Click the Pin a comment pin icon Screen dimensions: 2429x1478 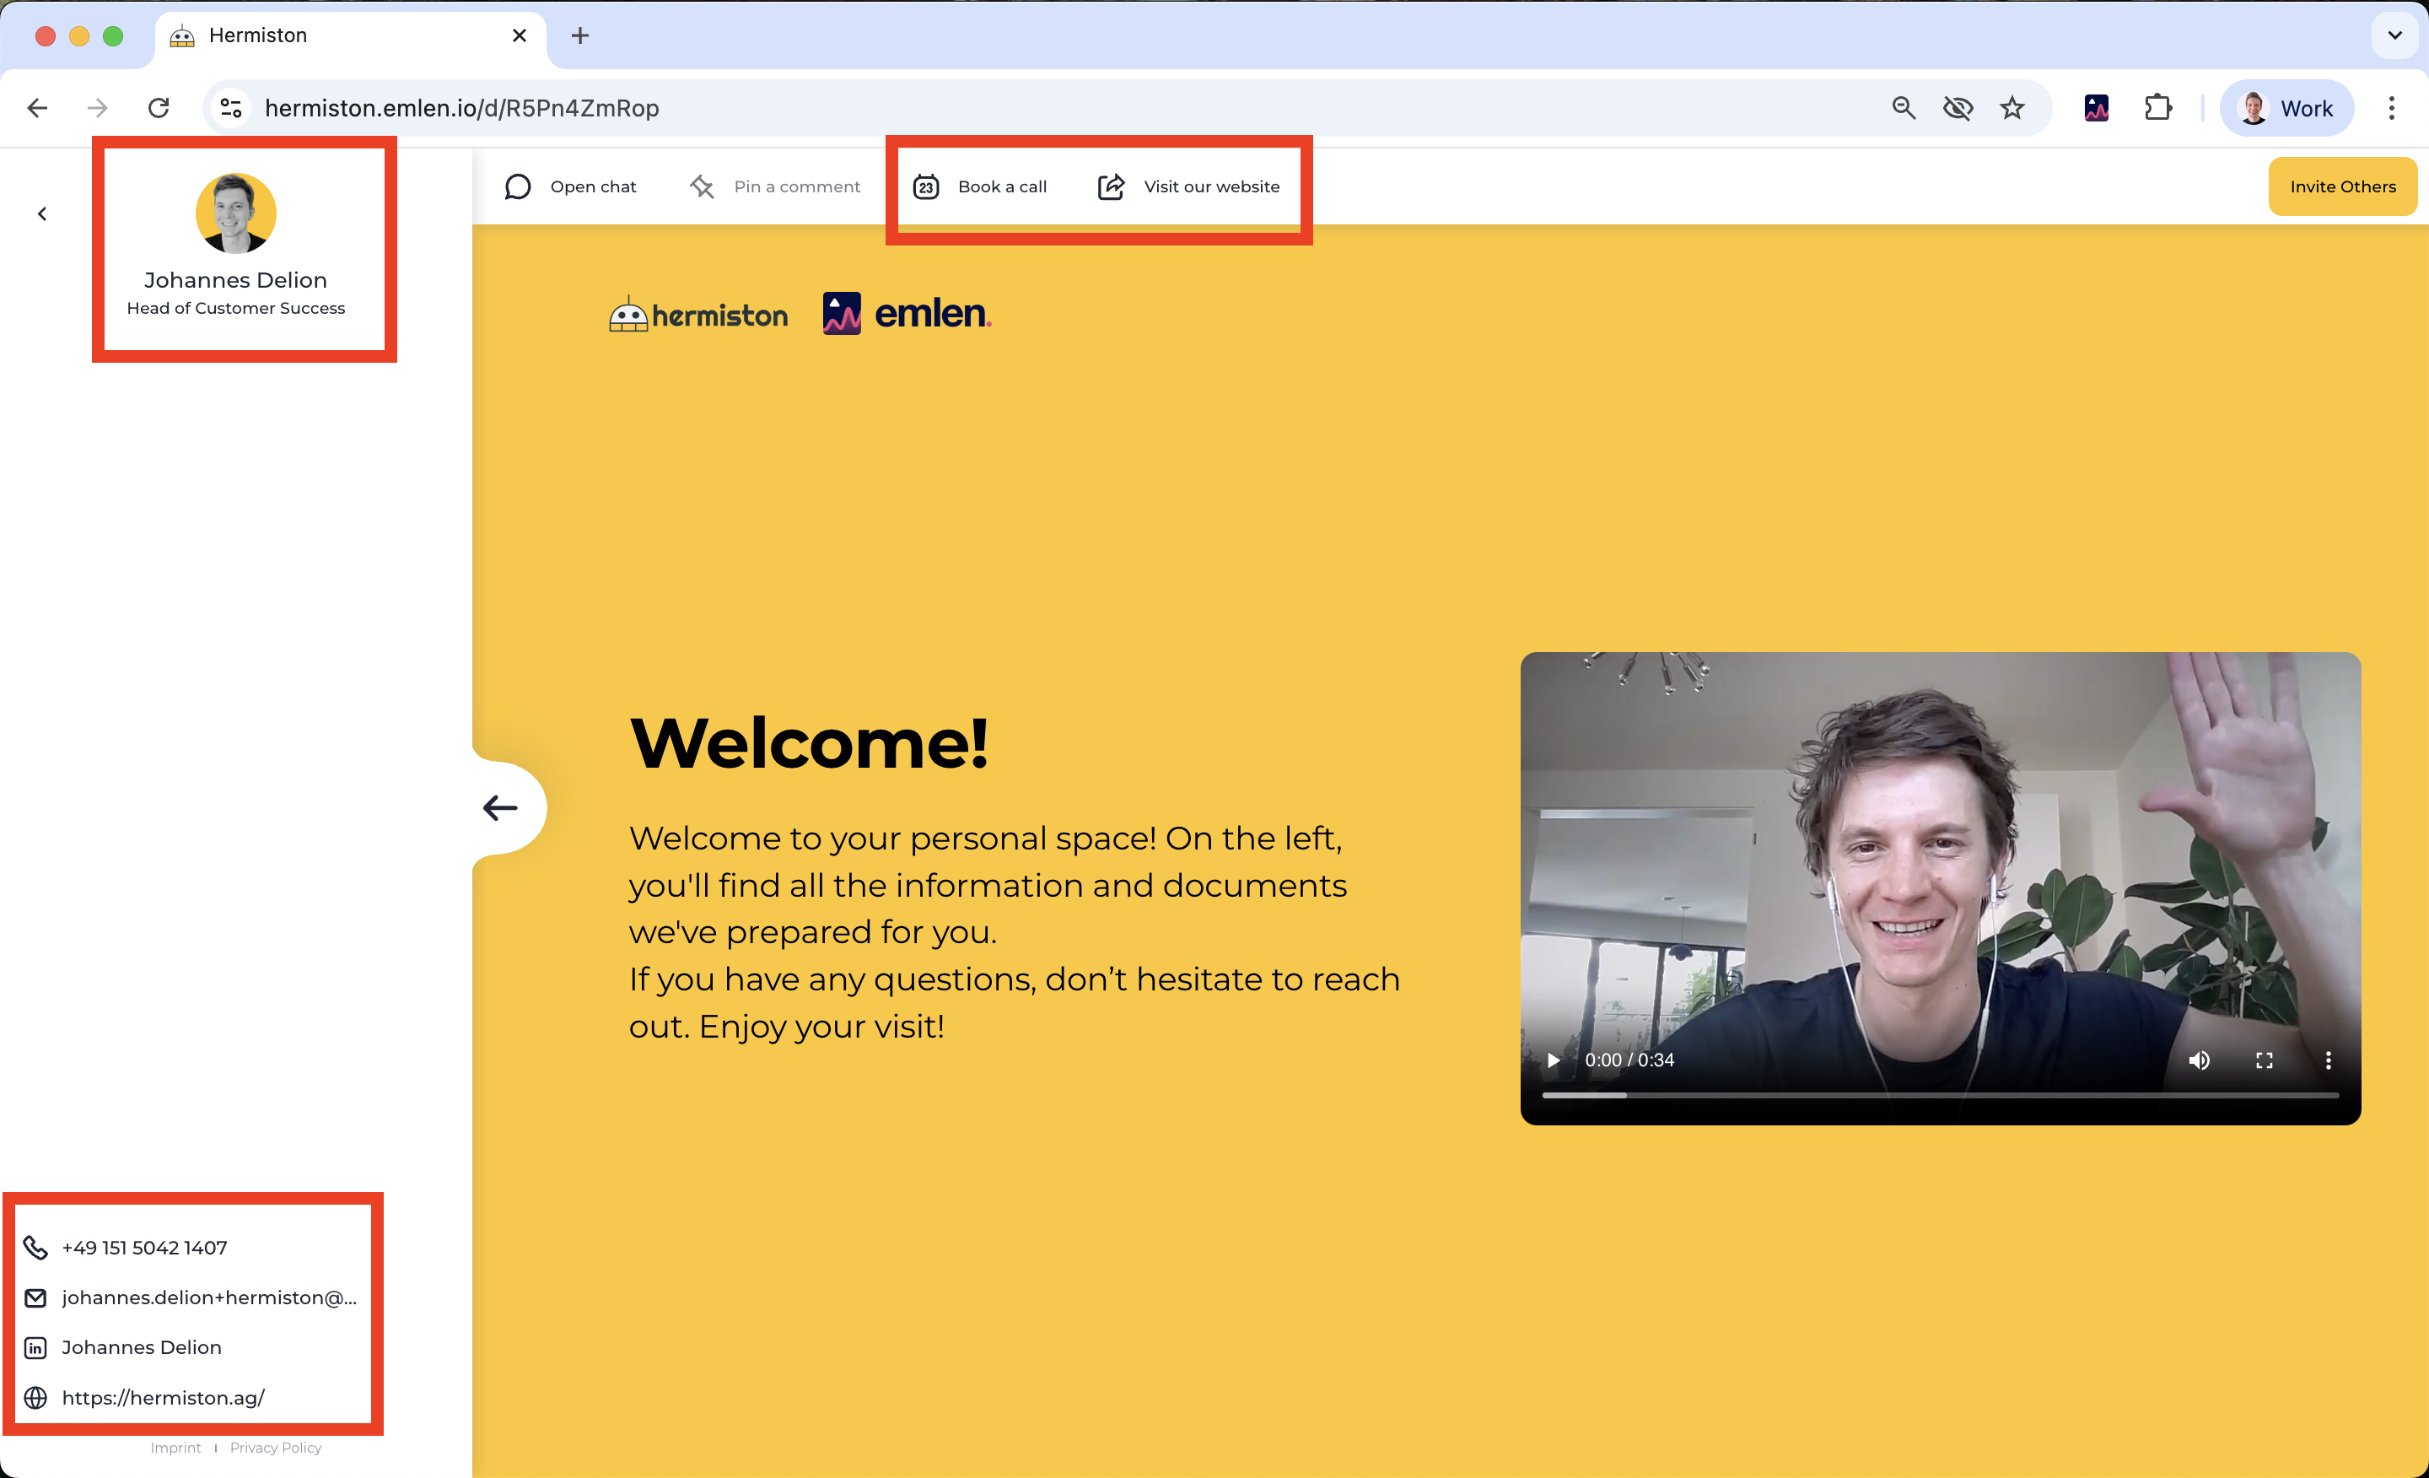(701, 186)
